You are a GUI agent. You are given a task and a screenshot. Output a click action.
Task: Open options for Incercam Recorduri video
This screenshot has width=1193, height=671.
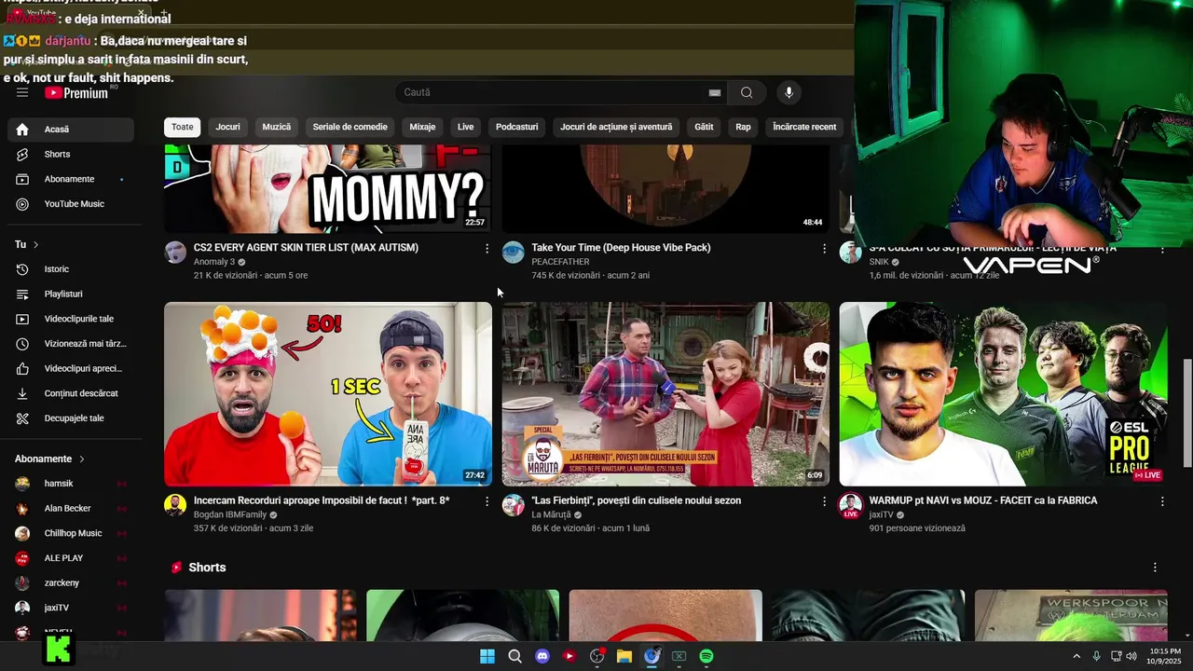[x=487, y=501]
